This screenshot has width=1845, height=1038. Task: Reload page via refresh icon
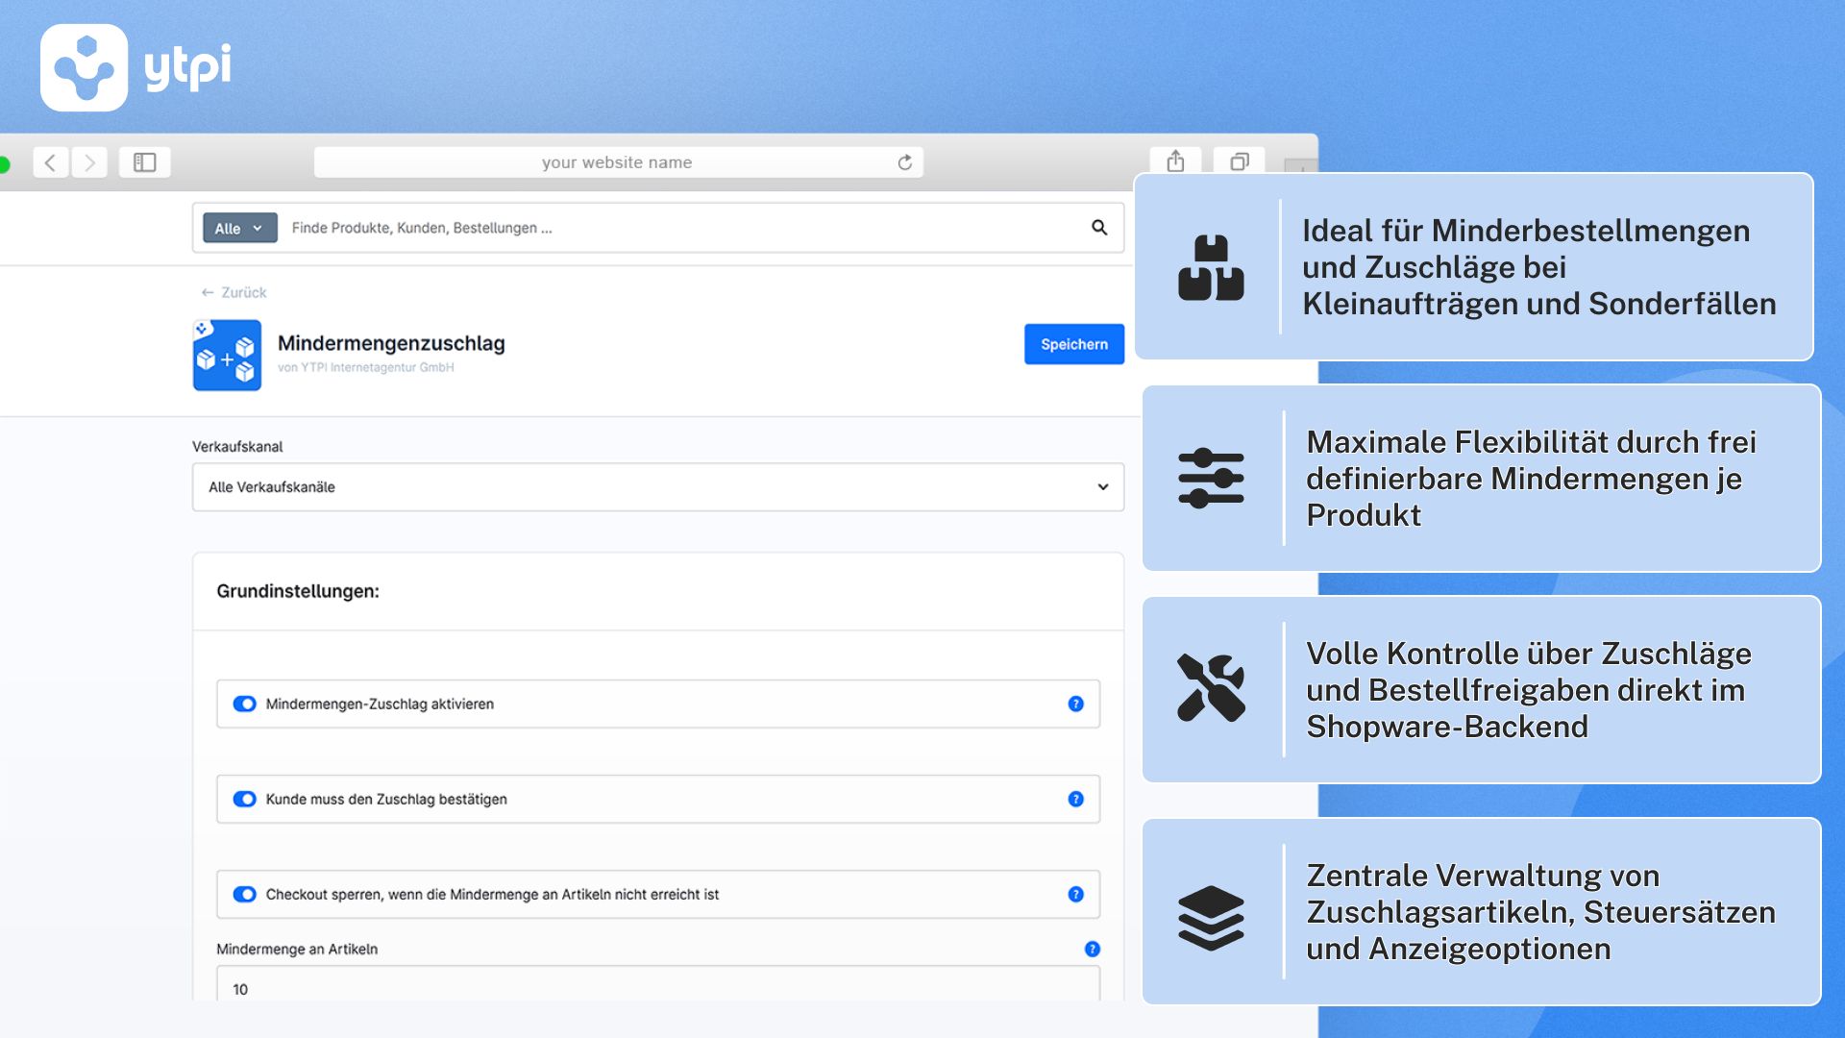coord(904,162)
